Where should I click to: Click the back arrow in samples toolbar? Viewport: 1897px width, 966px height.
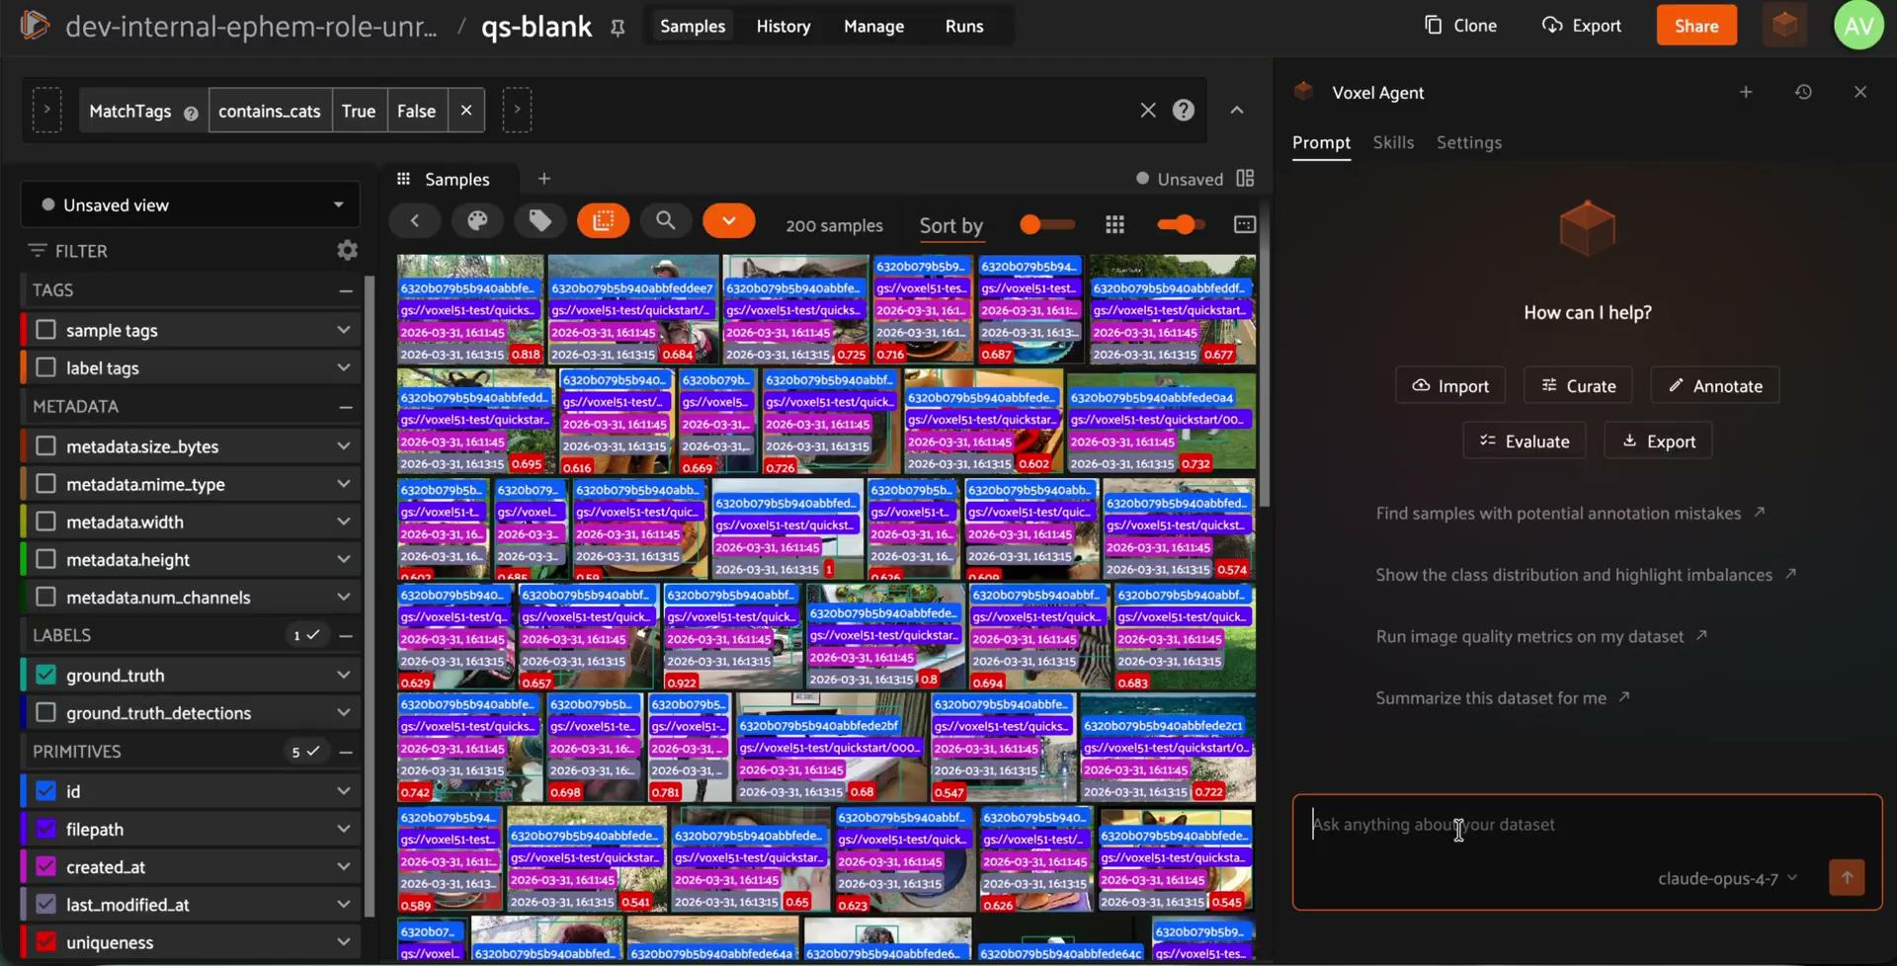click(x=415, y=221)
